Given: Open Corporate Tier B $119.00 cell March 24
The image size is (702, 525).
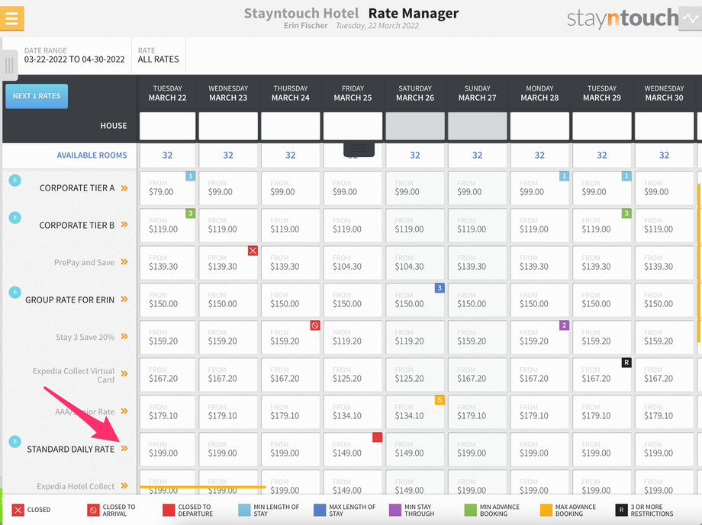Looking at the screenshot, I should (291, 226).
